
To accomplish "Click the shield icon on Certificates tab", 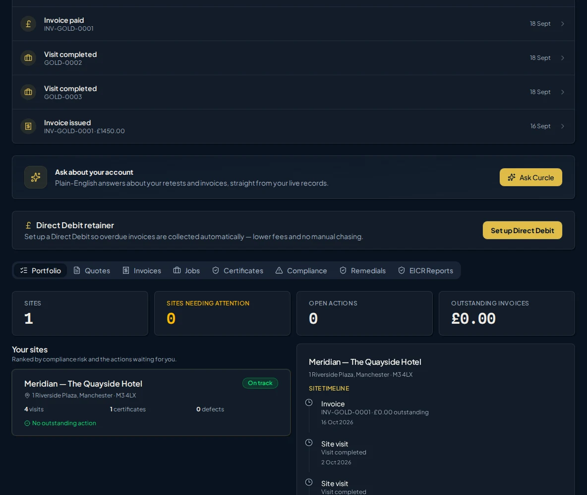I will [216, 270].
